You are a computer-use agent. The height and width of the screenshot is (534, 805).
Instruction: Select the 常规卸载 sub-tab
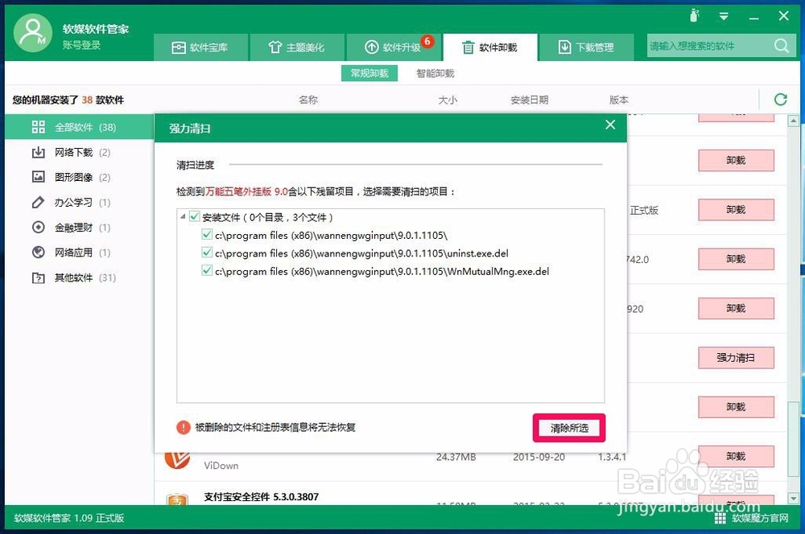tap(369, 73)
